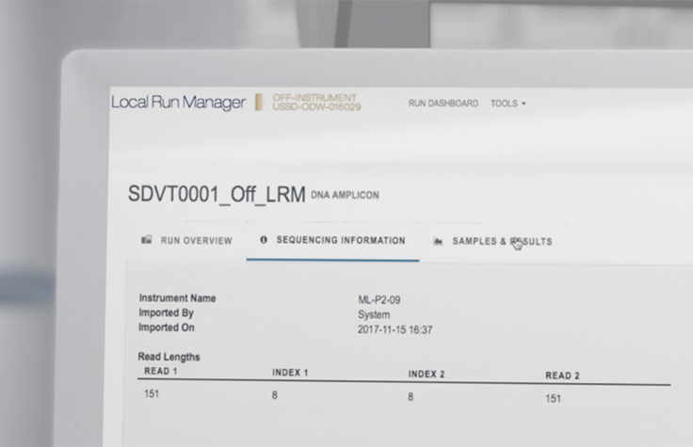The width and height of the screenshot is (693, 447).
Task: Expand the Tools dropdown menu
Action: 508,104
